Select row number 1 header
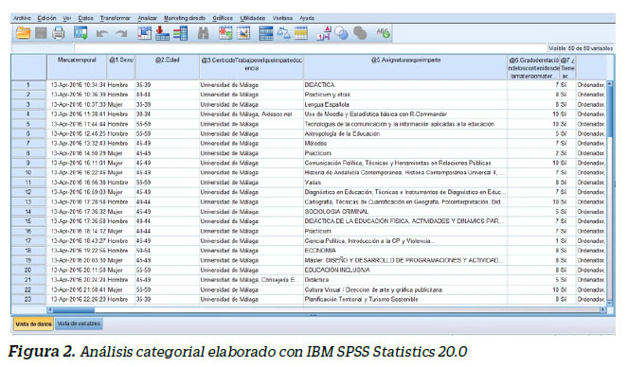 28,85
